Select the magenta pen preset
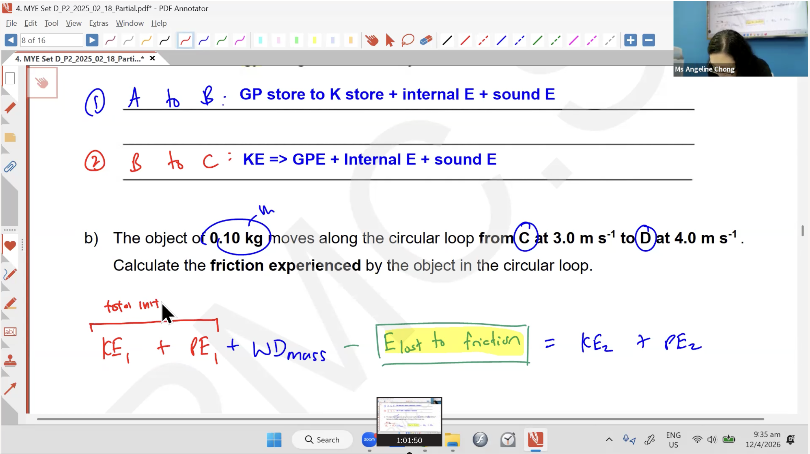This screenshot has height=454, width=810. (240, 40)
